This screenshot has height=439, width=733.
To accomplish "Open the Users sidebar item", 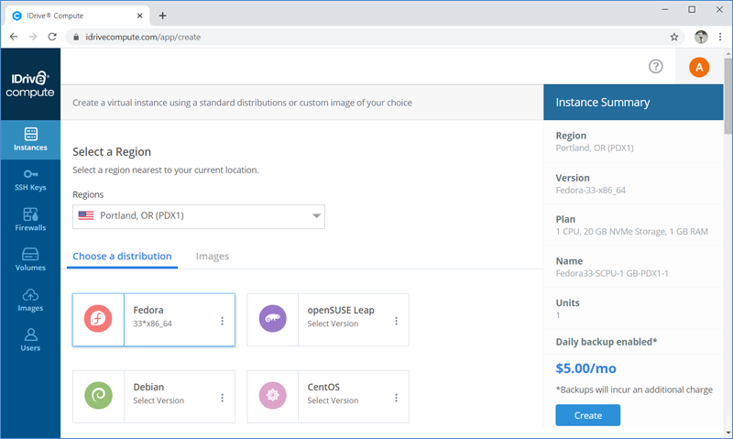I will [x=30, y=340].
